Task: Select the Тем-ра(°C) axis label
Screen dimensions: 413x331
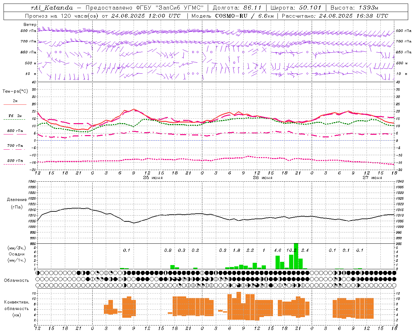Action: [15, 91]
